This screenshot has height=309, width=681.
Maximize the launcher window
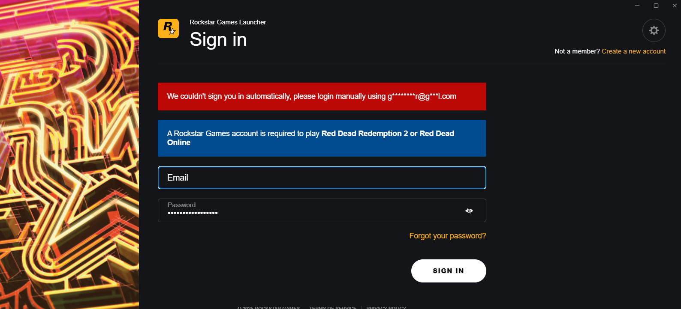(x=656, y=6)
